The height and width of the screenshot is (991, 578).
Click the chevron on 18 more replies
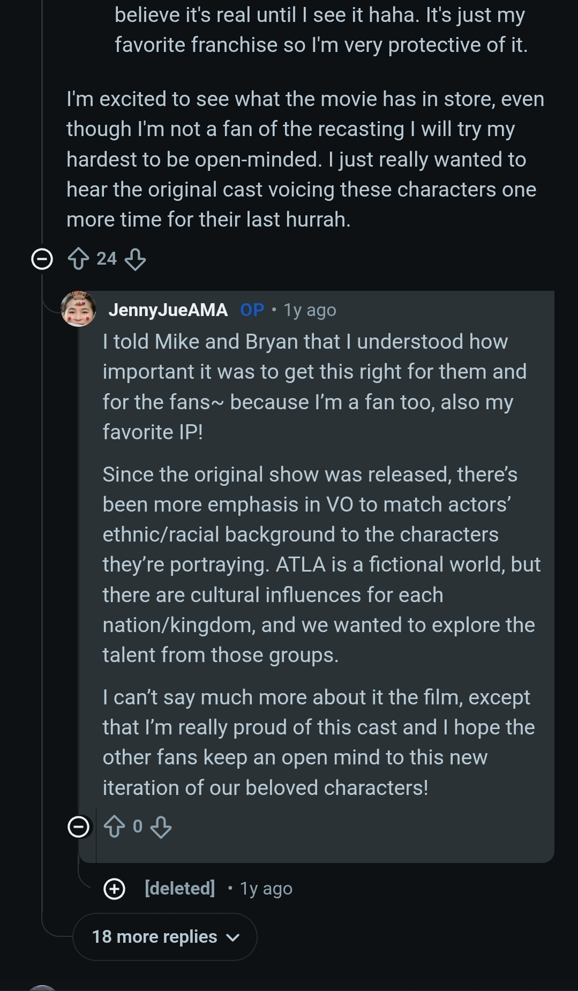pyautogui.click(x=233, y=937)
